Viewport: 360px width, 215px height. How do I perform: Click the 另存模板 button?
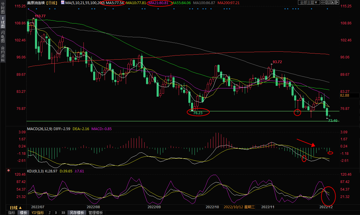[x=77, y=213]
